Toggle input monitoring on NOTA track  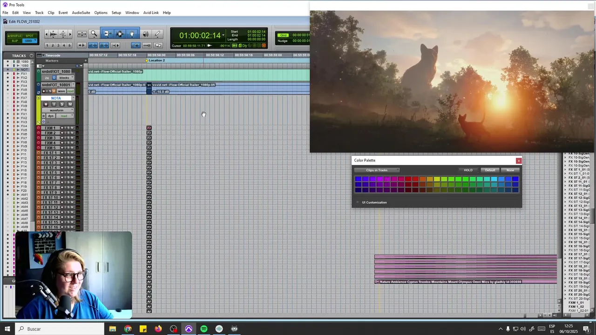tap(54, 104)
